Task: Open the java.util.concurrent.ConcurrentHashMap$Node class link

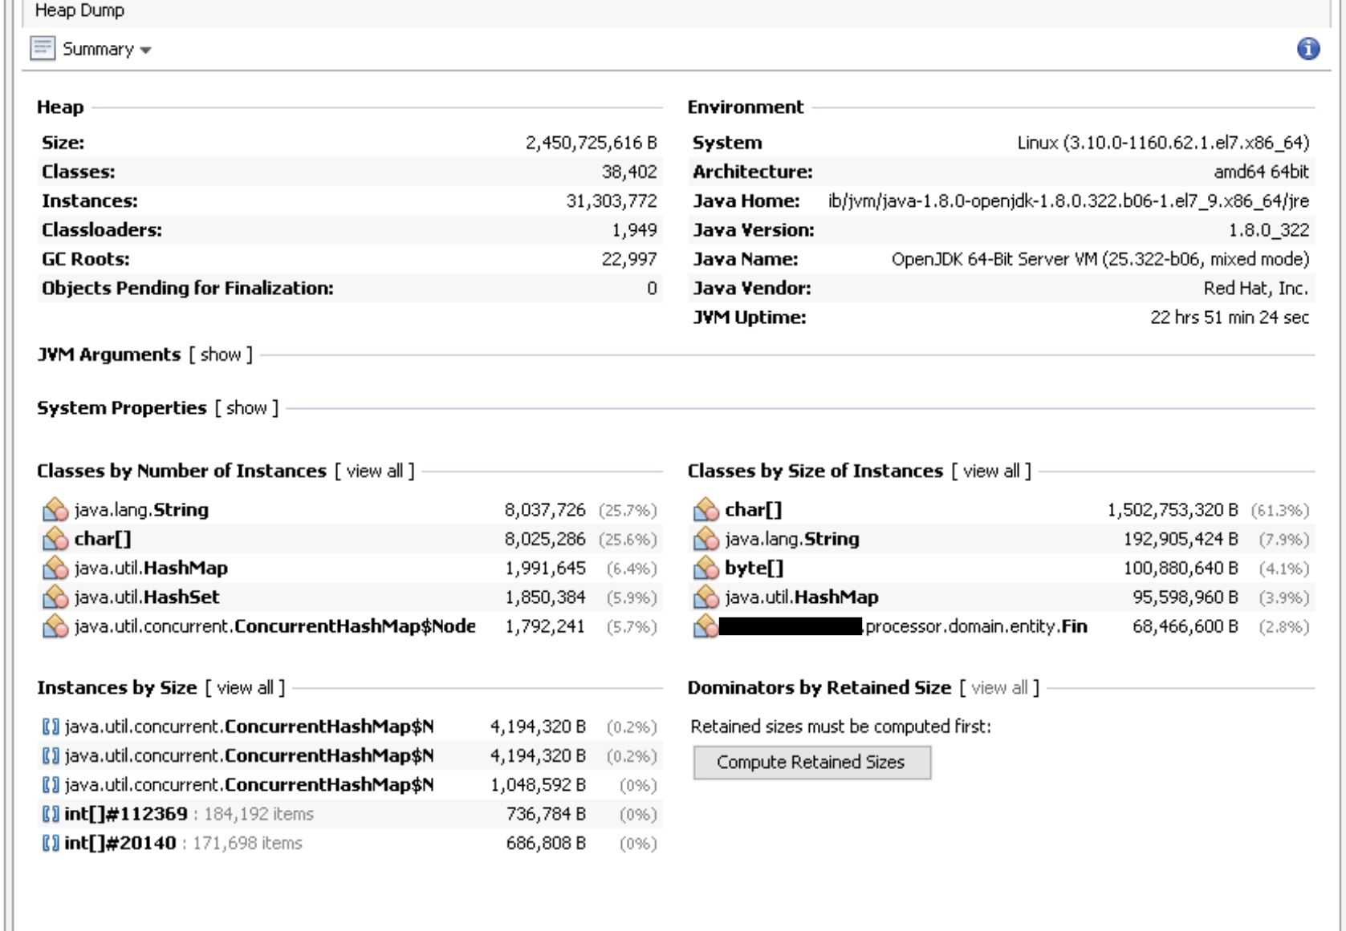Action: pyautogui.click(x=274, y=626)
